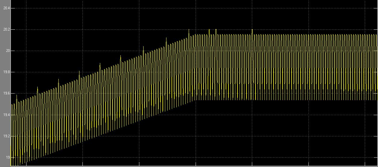Select the isolated rightmost spike touching 20.2
Image resolution: width=378 pixels, height=167 pixels.
(x=252, y=30)
